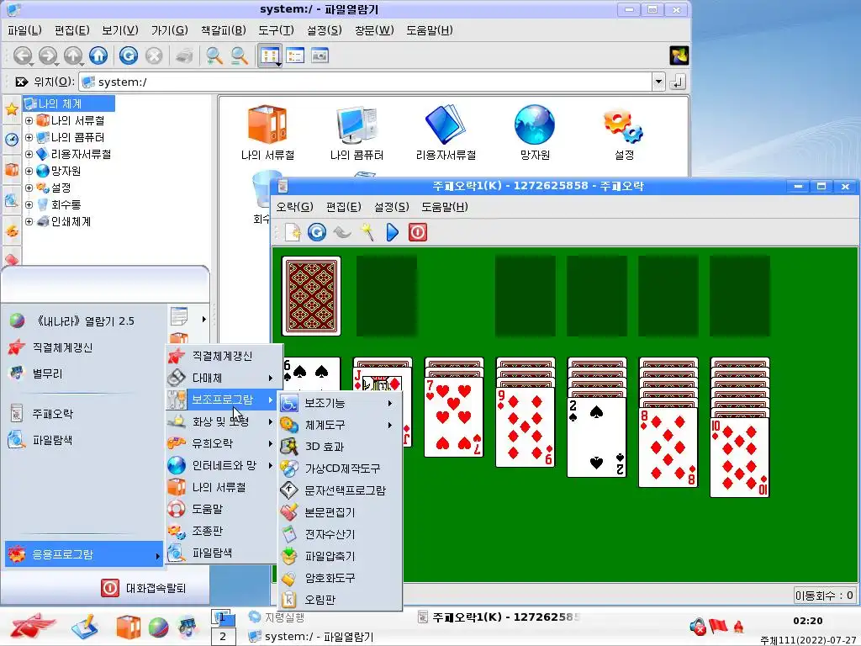Switch file browser to image preview view
Screen dimensions: 861x646
[320, 56]
